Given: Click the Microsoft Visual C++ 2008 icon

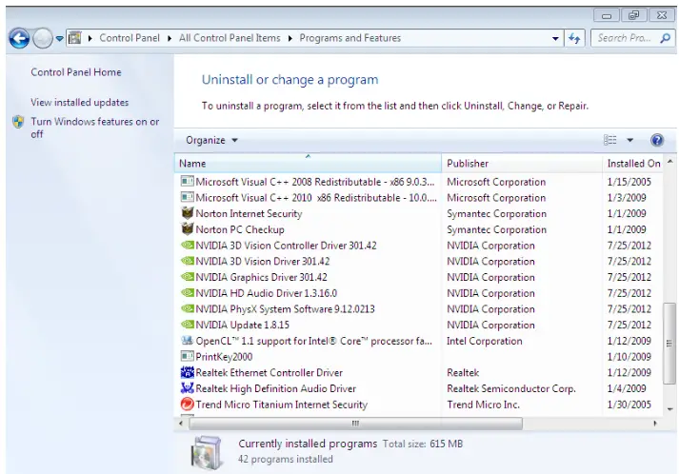Looking at the screenshot, I should click(x=188, y=182).
